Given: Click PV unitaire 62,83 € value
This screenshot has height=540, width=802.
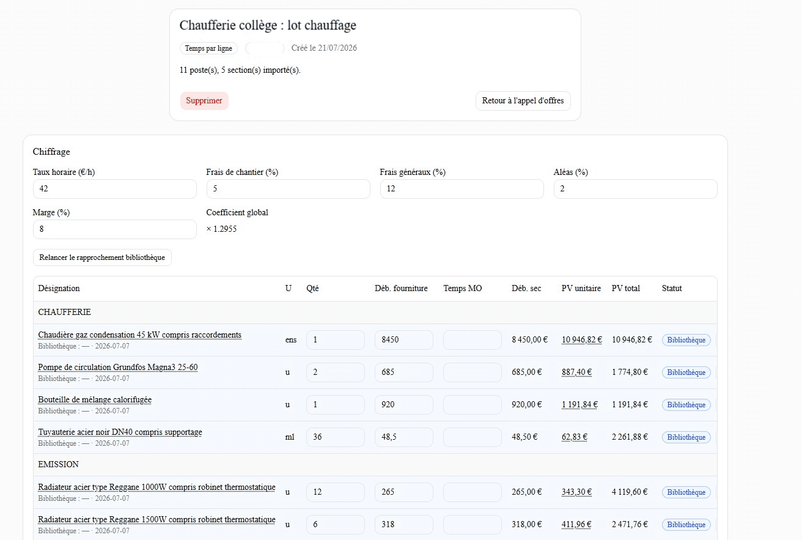Looking at the screenshot, I should [575, 437].
